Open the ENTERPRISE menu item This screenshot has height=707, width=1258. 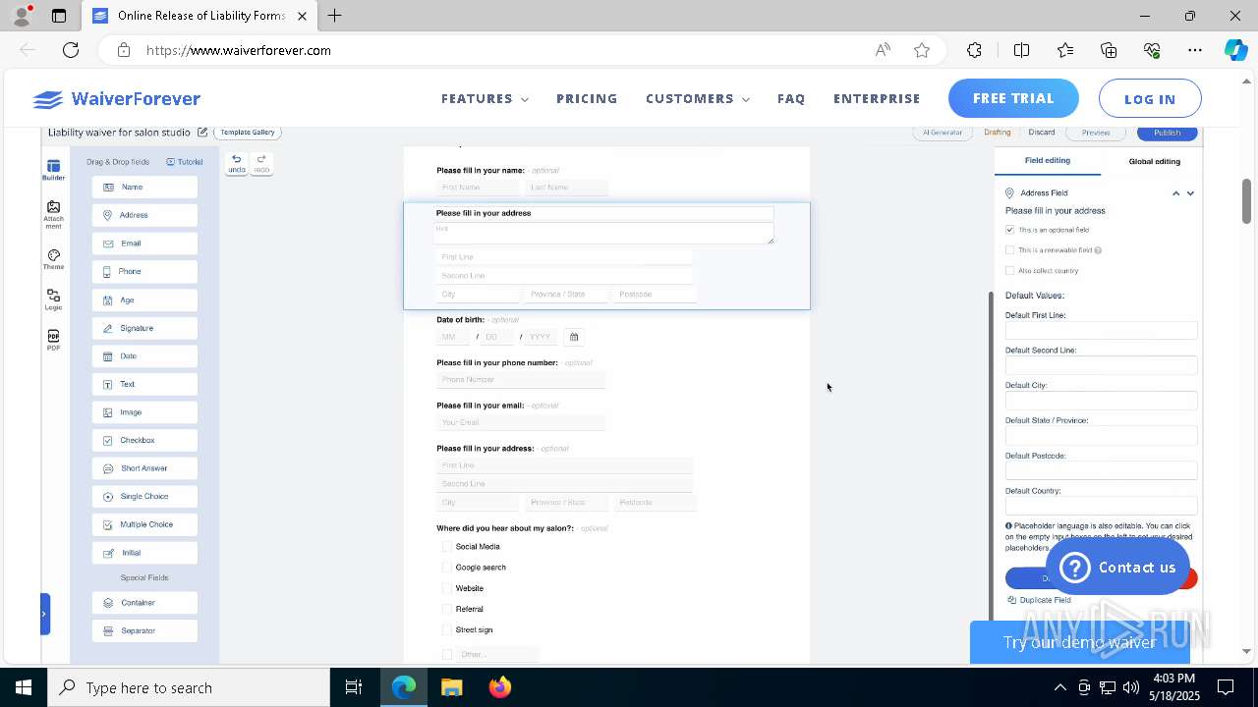pyautogui.click(x=877, y=99)
